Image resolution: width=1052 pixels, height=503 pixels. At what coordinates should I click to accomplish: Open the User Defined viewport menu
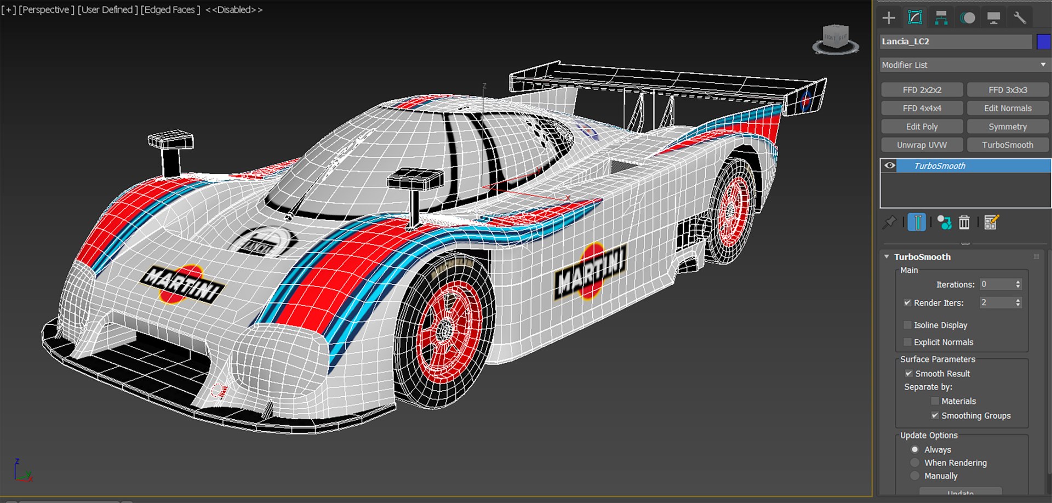click(x=107, y=10)
